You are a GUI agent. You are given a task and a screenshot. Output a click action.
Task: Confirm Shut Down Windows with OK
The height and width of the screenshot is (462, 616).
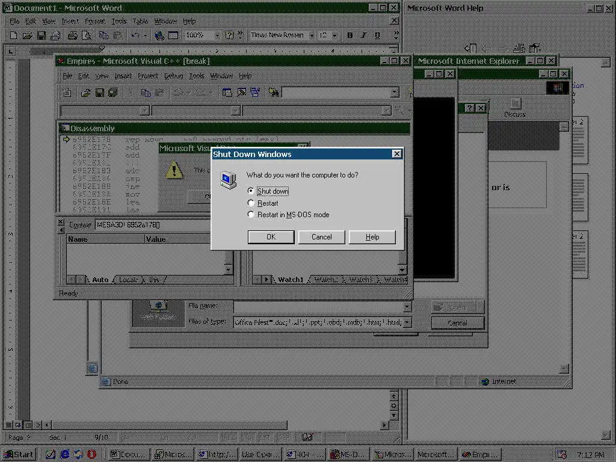pos(271,237)
